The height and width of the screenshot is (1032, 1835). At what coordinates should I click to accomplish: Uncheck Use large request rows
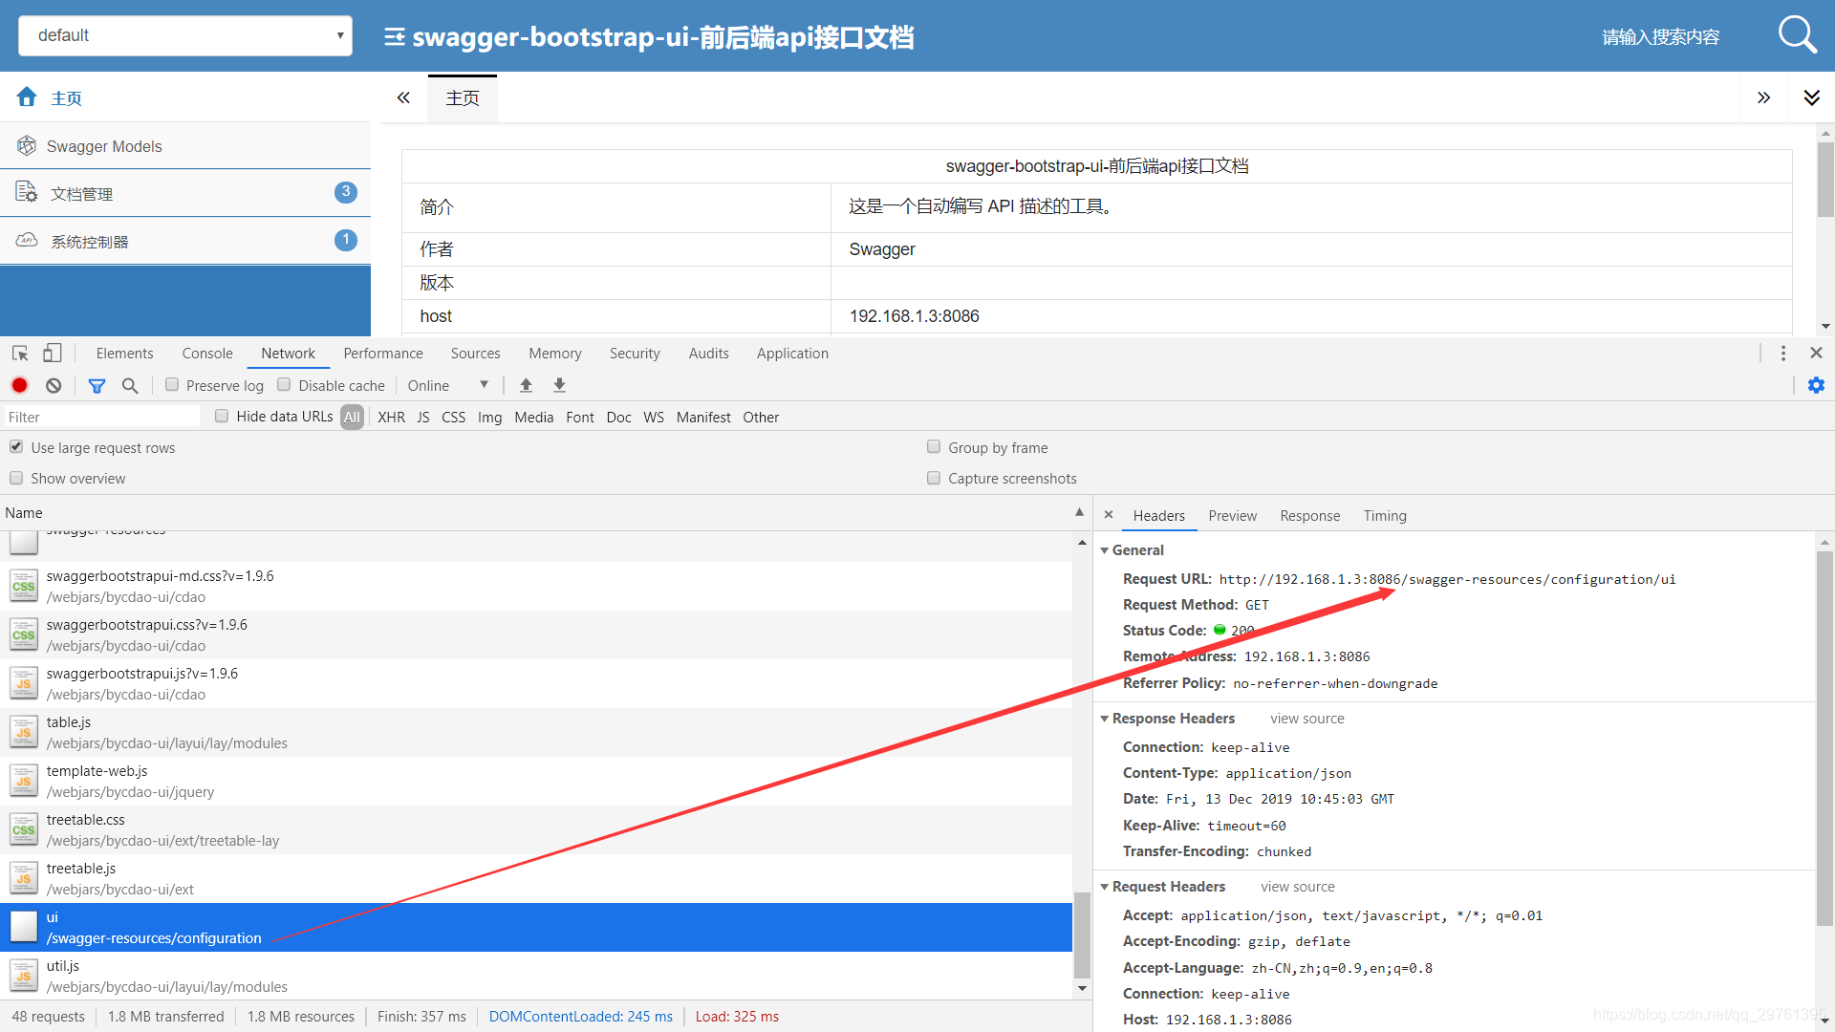coord(16,446)
